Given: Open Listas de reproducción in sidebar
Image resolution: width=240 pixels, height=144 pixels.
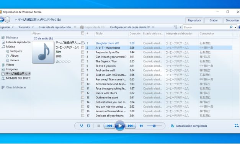Looking at the screenshot, I should 18,42.
